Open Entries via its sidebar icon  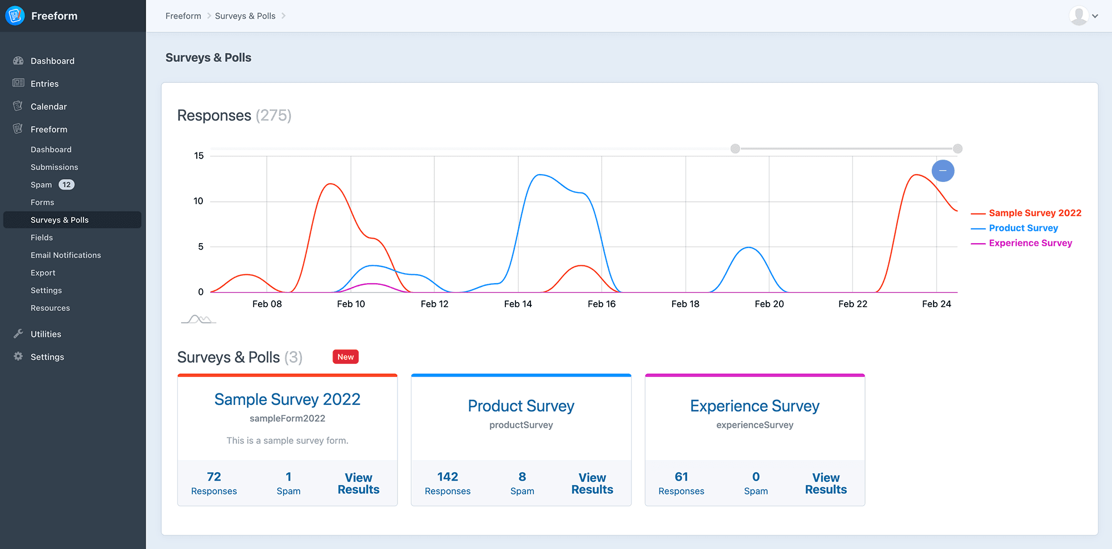coord(18,83)
